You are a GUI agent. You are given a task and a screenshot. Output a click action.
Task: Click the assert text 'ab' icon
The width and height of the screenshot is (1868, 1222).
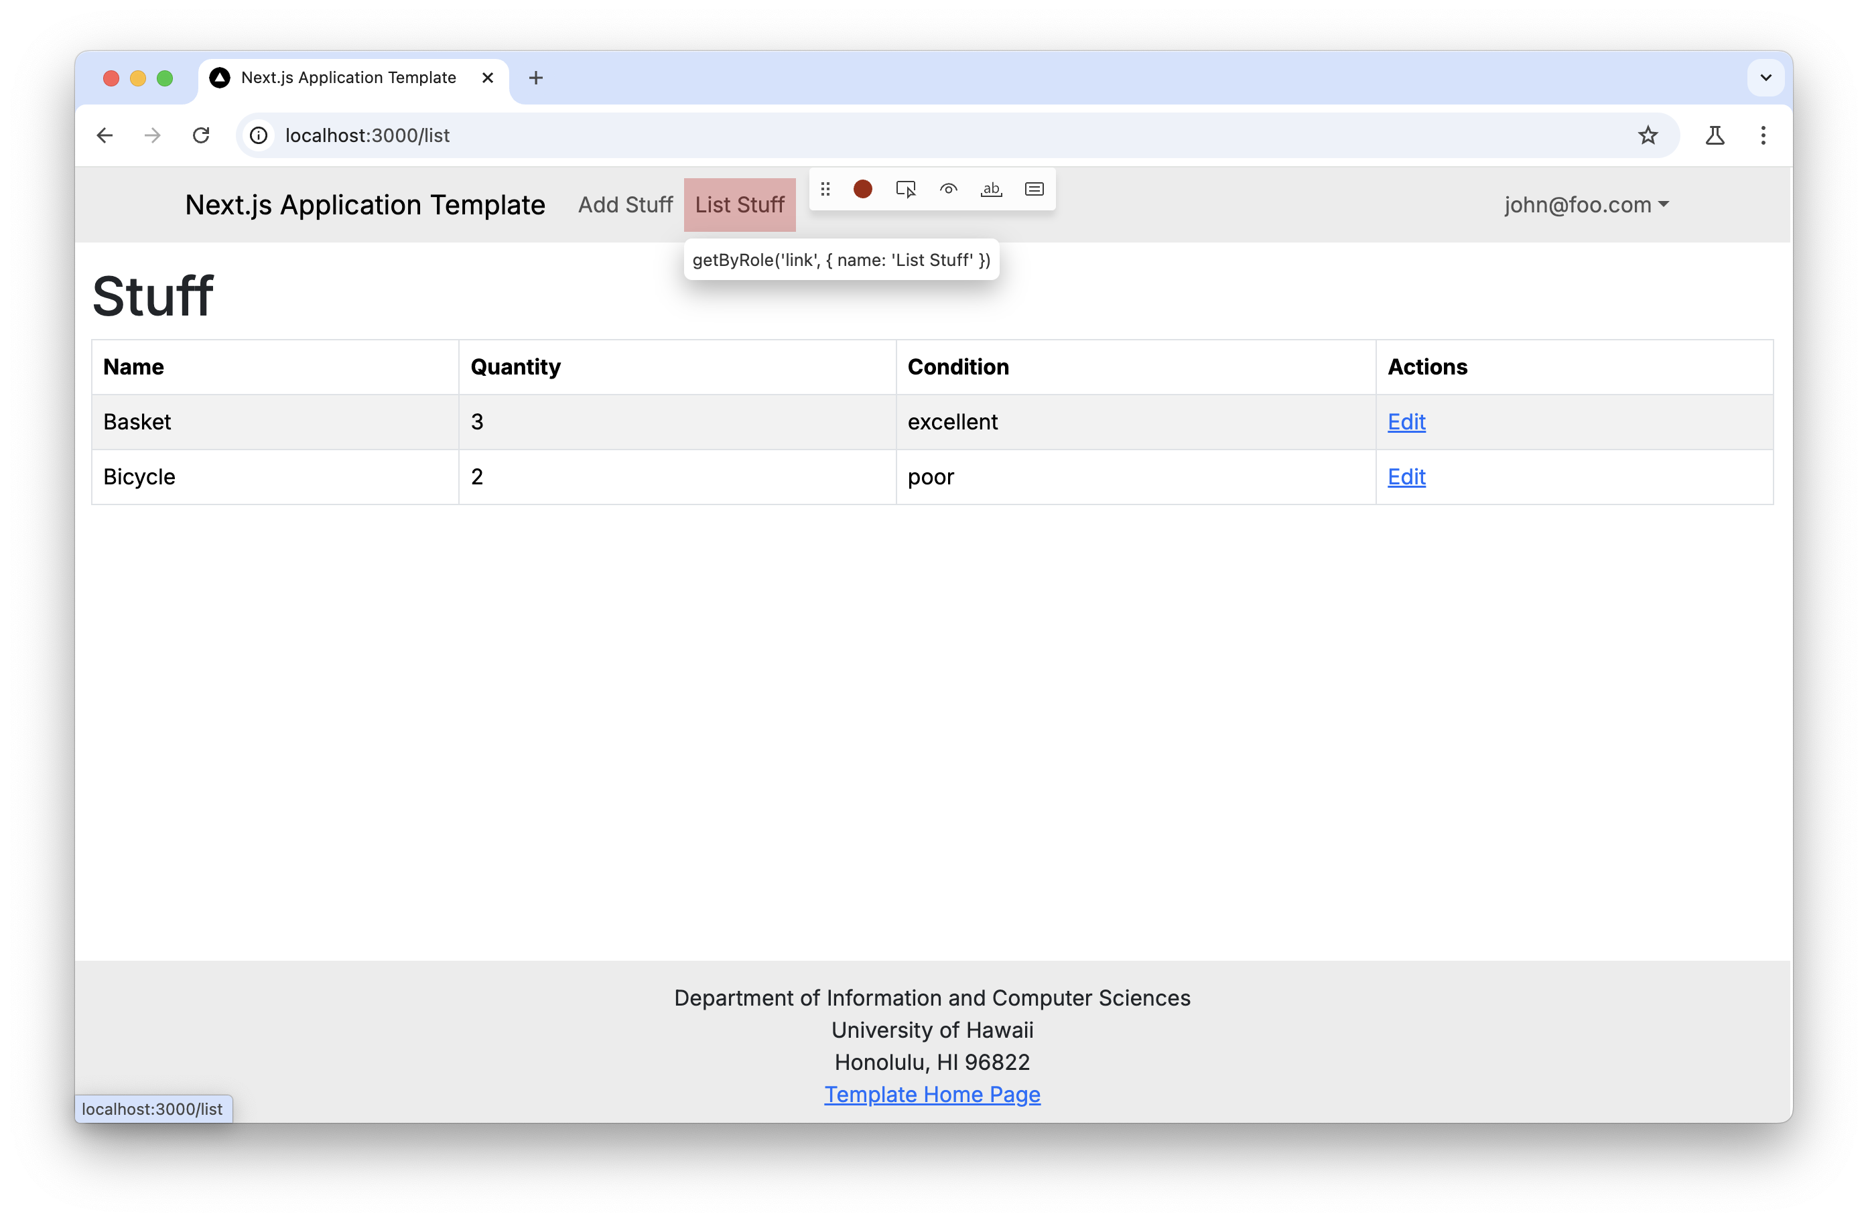click(x=992, y=189)
